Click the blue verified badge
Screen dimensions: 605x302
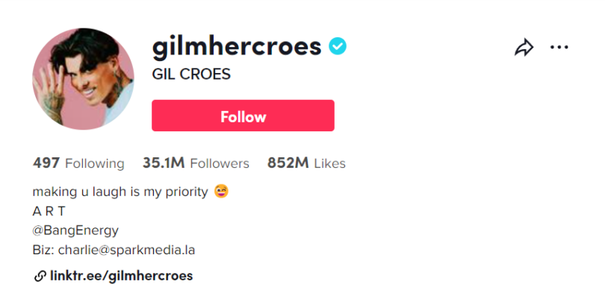338,45
